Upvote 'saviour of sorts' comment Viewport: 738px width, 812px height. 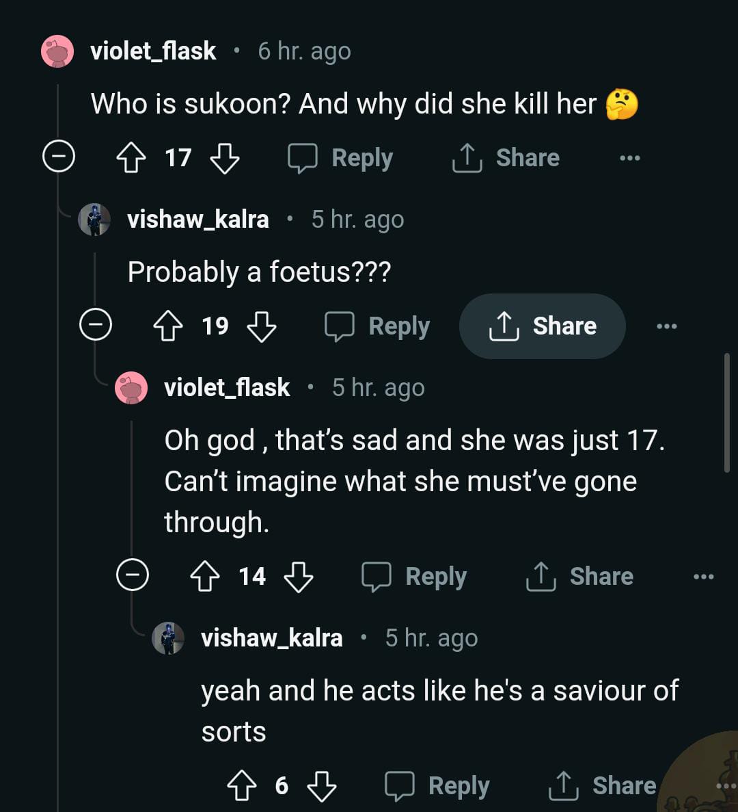[242, 786]
